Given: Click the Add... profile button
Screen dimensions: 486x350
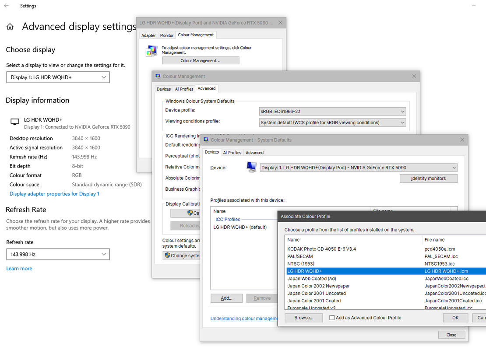Looking at the screenshot, I should tap(226, 298).
